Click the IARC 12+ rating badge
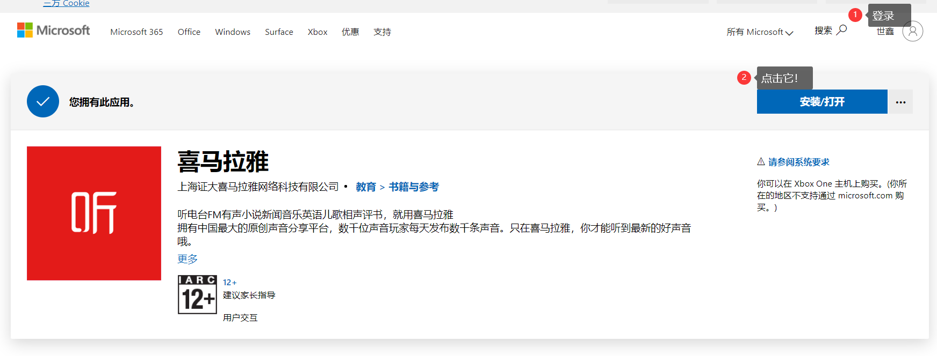This screenshot has width=937, height=356. coord(197,294)
